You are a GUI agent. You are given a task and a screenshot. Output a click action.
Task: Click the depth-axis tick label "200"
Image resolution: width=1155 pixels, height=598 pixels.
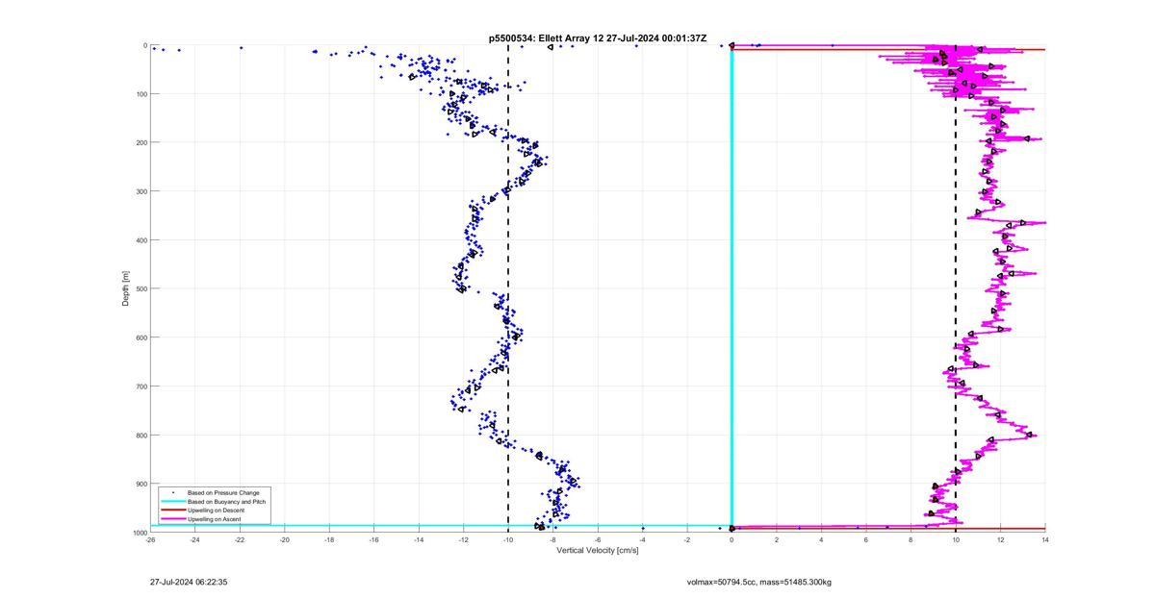[x=141, y=142]
